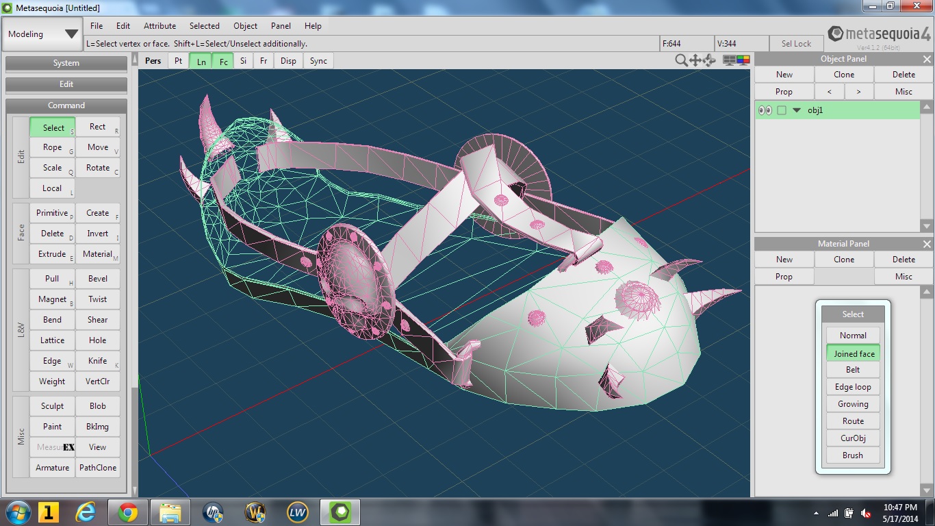
Task: Select Belt selection mode
Action: click(x=853, y=370)
